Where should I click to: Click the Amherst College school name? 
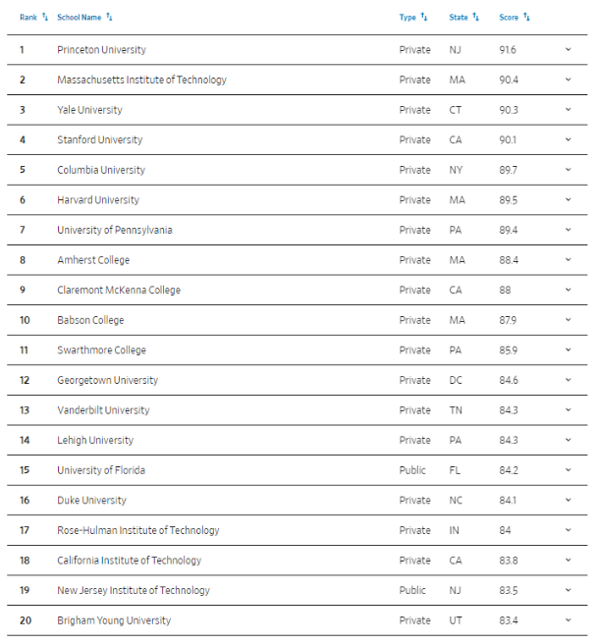93,260
